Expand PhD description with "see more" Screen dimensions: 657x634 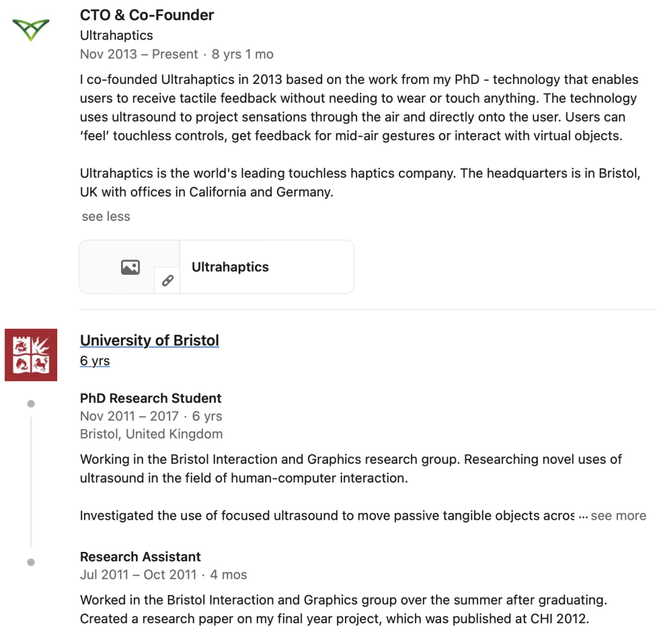point(618,515)
